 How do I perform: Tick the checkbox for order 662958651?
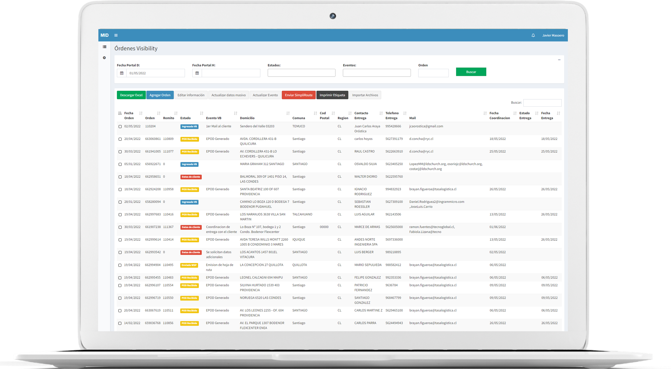(120, 177)
